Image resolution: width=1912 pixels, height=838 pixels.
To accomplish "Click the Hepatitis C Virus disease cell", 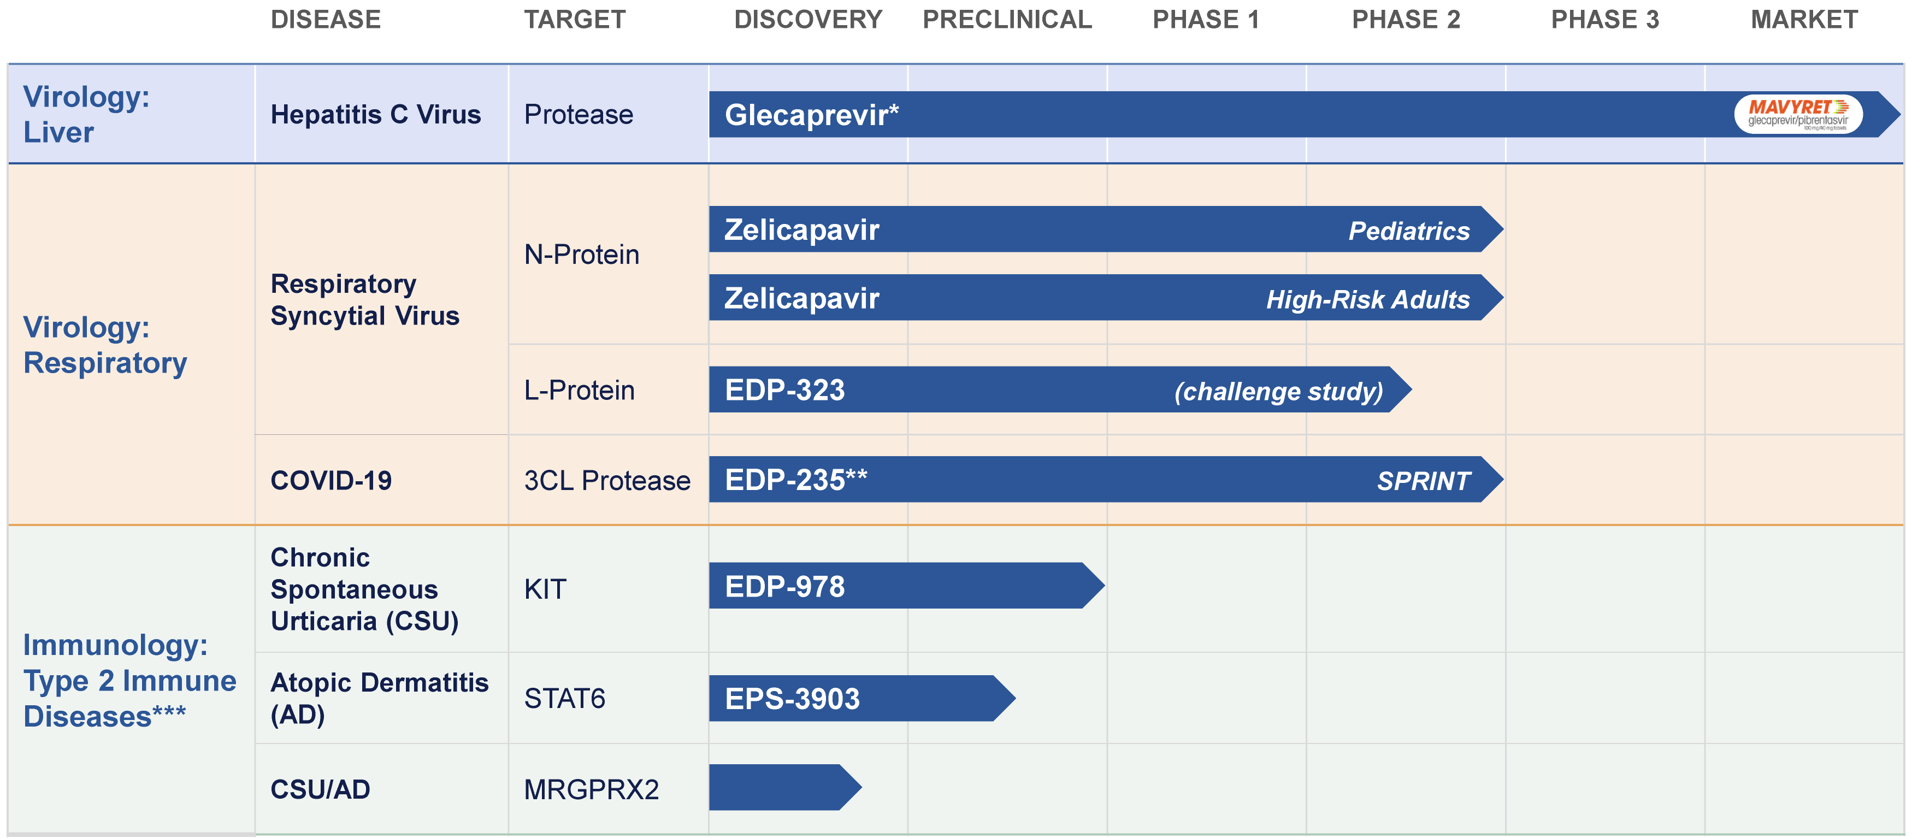I will pyautogui.click(x=376, y=114).
